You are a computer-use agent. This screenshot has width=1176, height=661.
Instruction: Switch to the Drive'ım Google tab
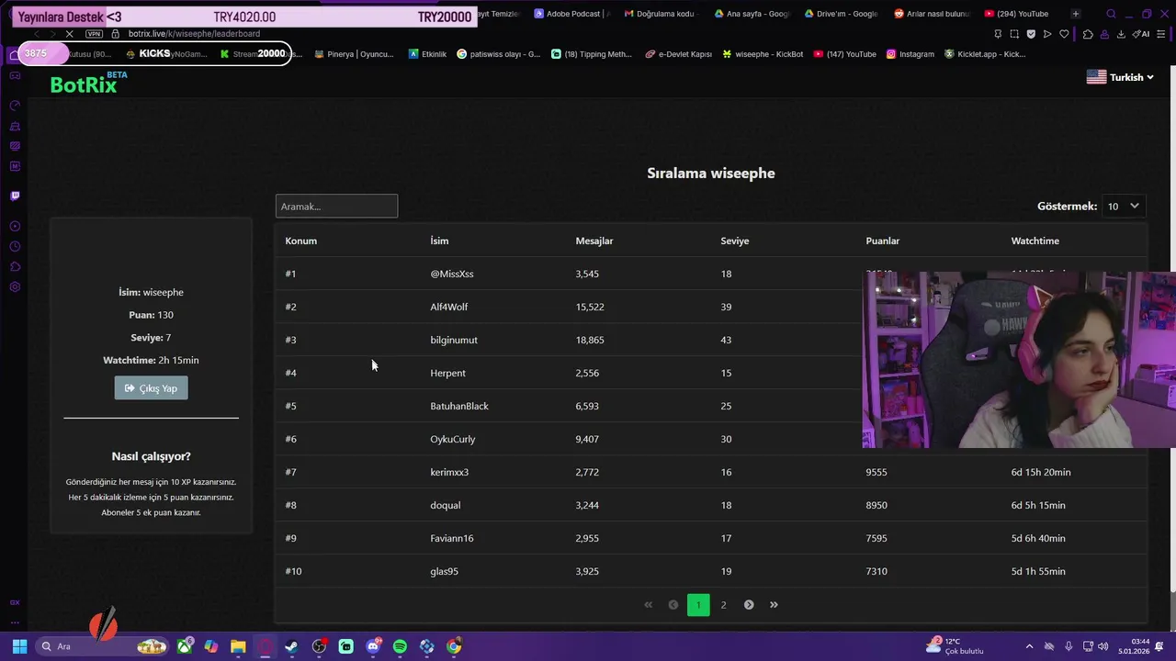841,14
